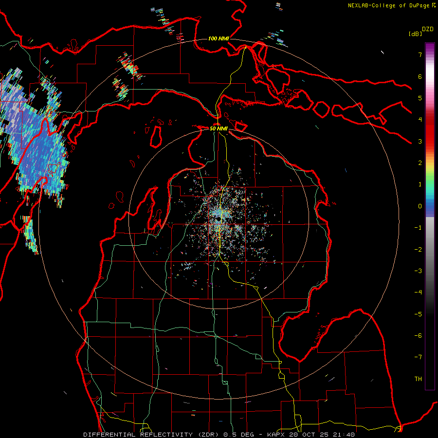The width and height of the screenshot is (438, 438).
Task: Click the -6 value on the color scale
Action: tap(418, 336)
